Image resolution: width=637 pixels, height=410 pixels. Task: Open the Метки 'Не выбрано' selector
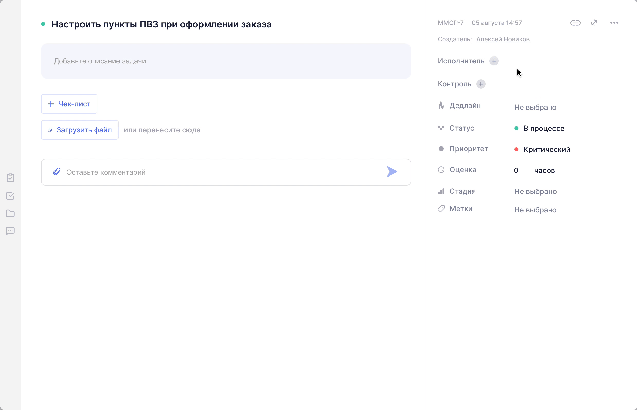click(x=535, y=210)
